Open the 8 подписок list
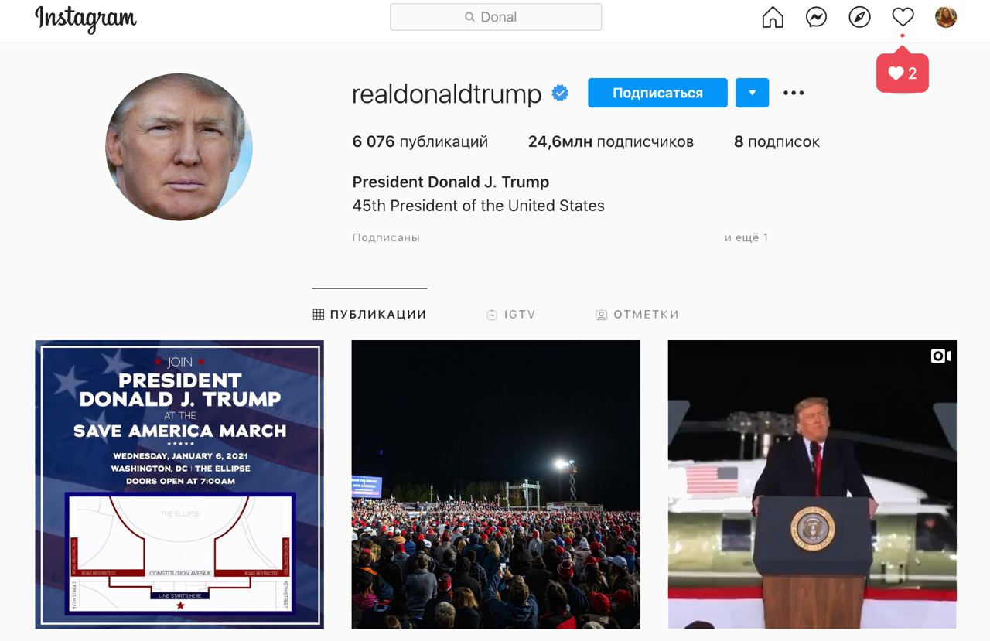This screenshot has height=641, width=990. pos(777,141)
